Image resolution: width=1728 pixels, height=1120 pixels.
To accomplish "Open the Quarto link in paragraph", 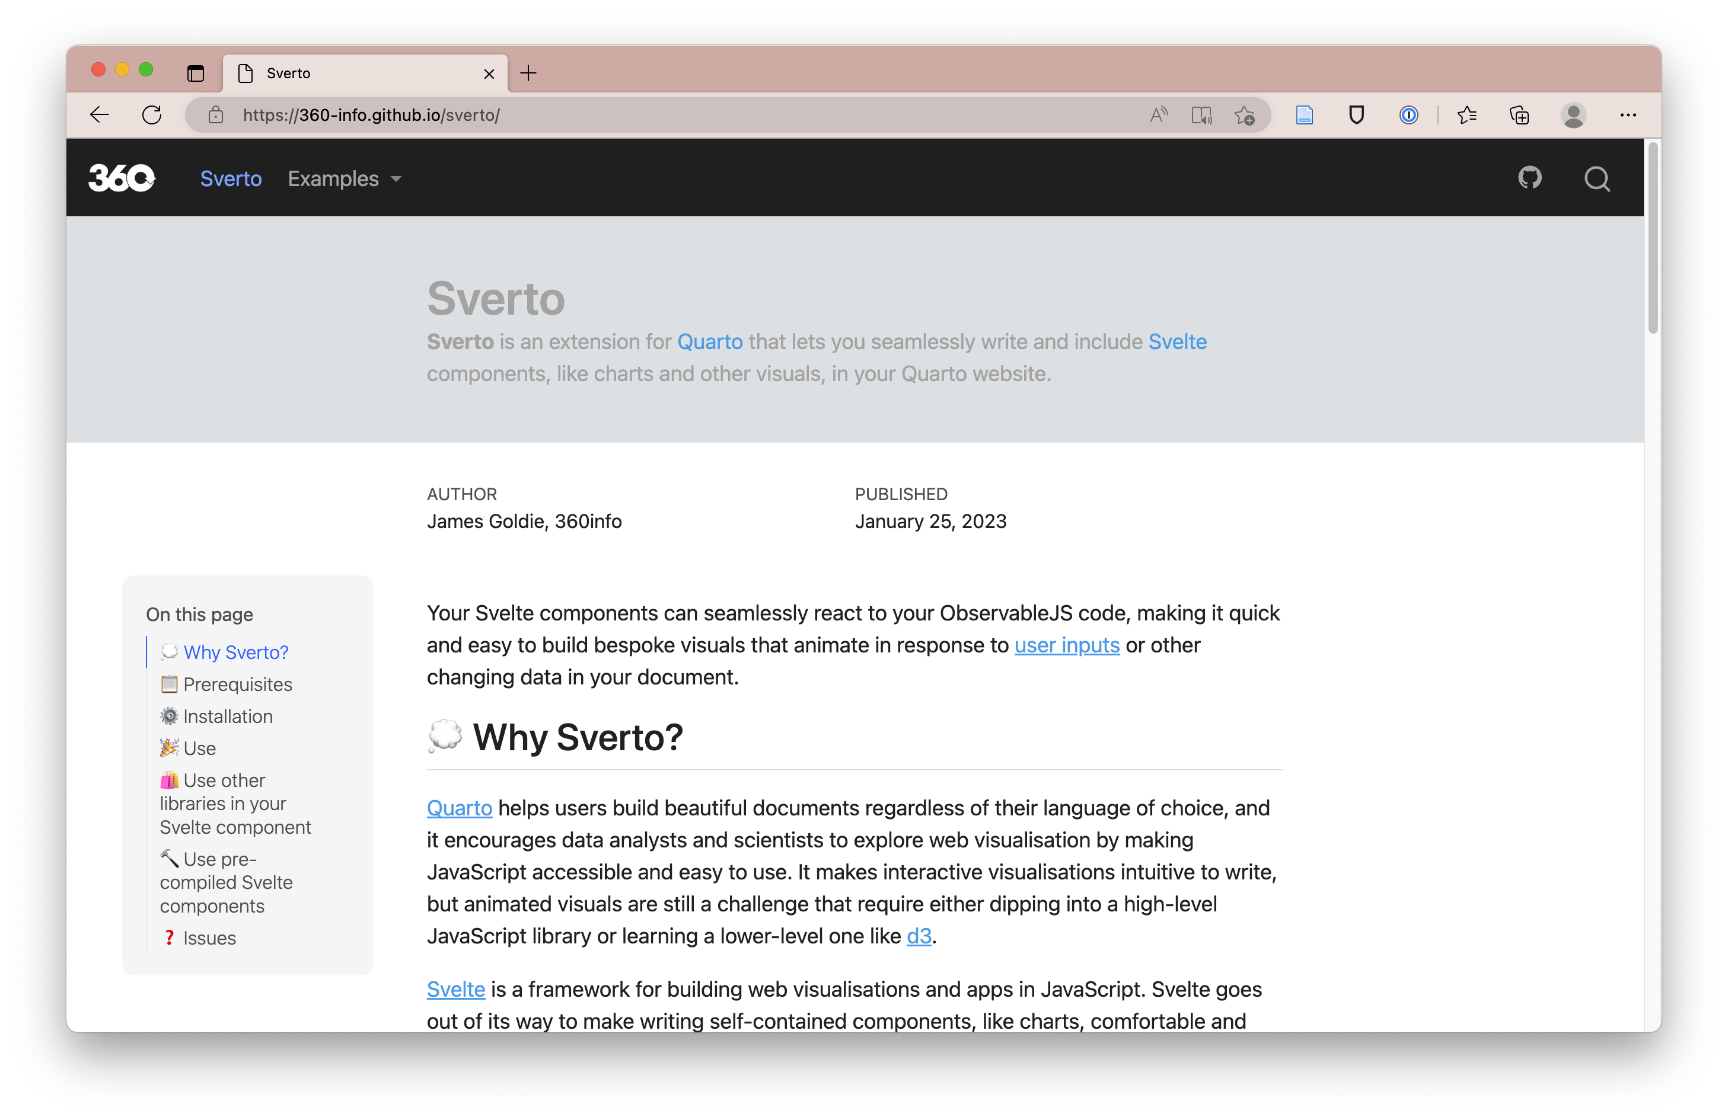I will click(x=459, y=807).
